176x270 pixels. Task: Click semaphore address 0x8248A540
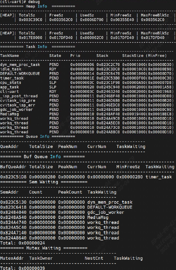[13, 217]
